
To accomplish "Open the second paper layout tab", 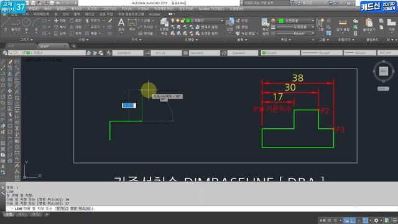I will (x=35, y=215).
